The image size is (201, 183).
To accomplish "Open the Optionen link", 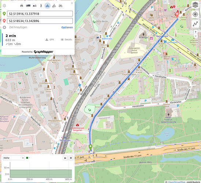I will coord(67,28).
